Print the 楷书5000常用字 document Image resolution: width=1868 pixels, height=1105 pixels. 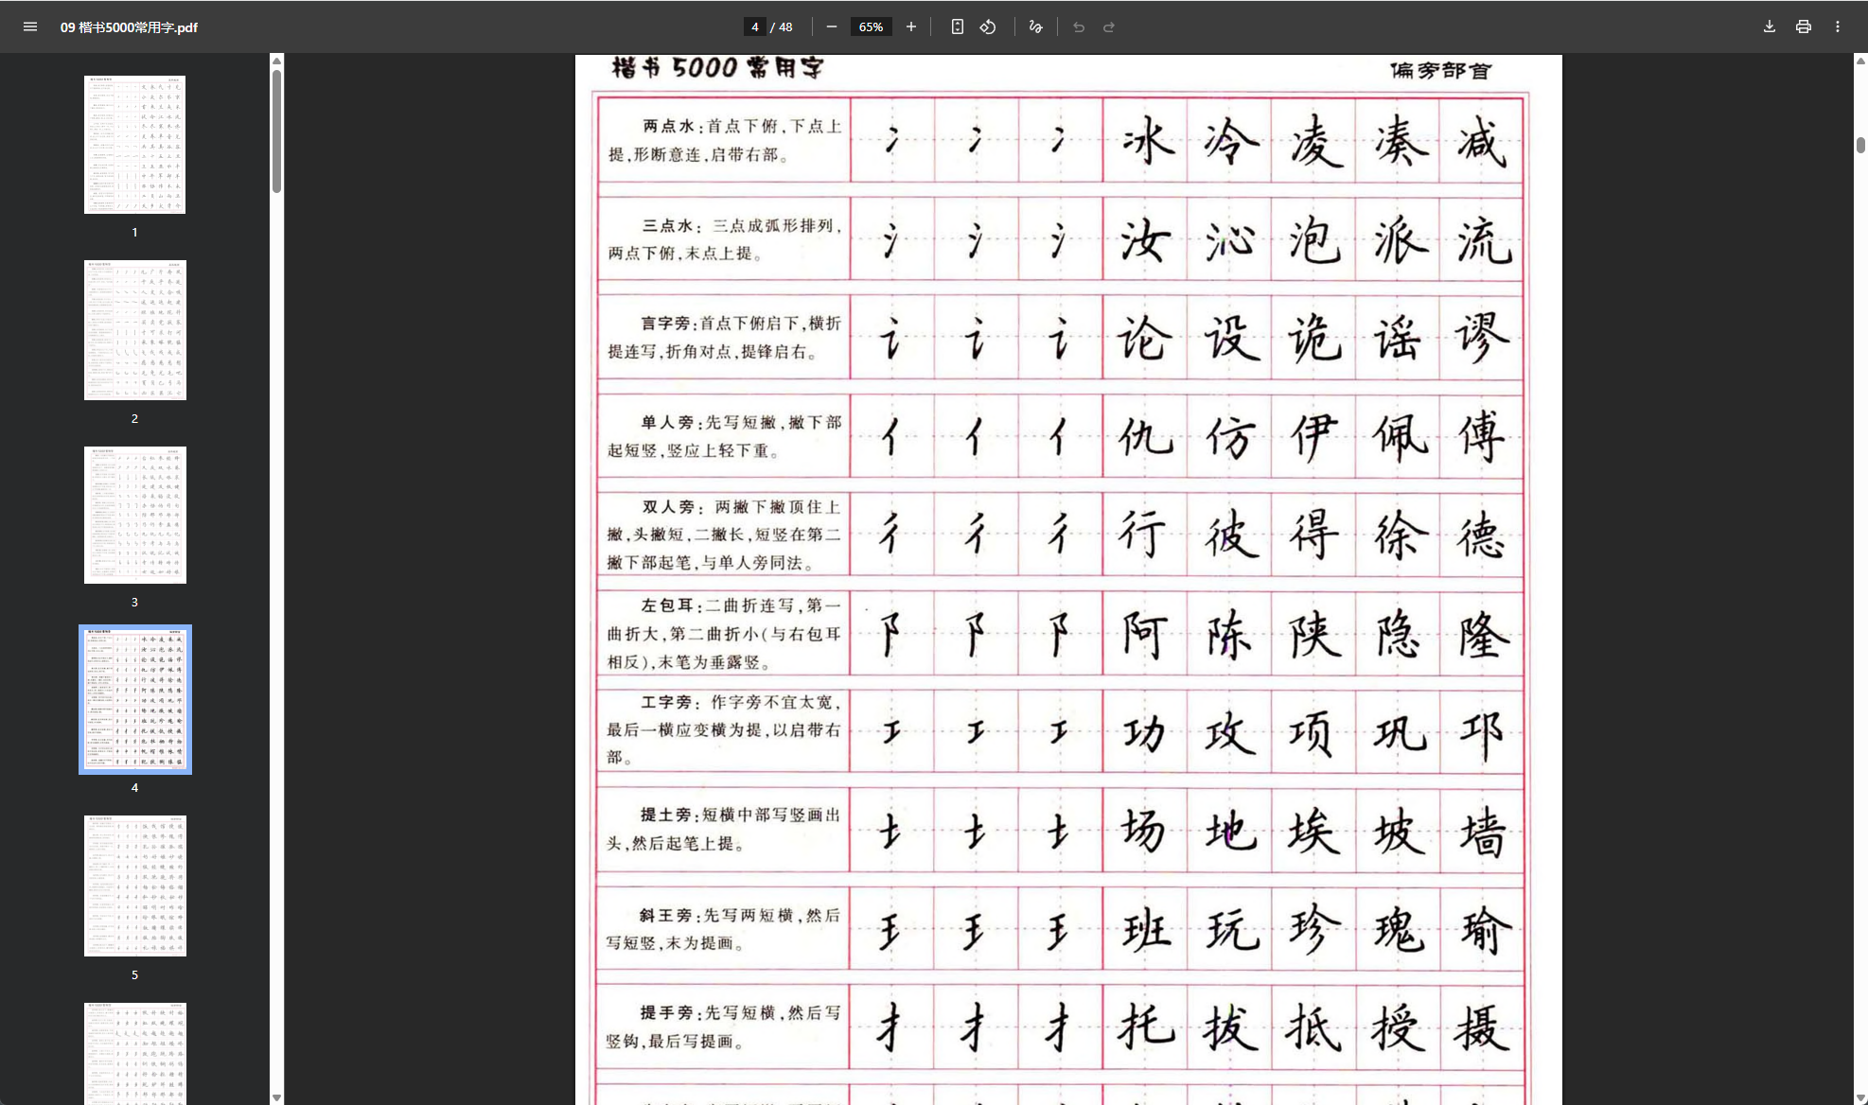[1803, 26]
